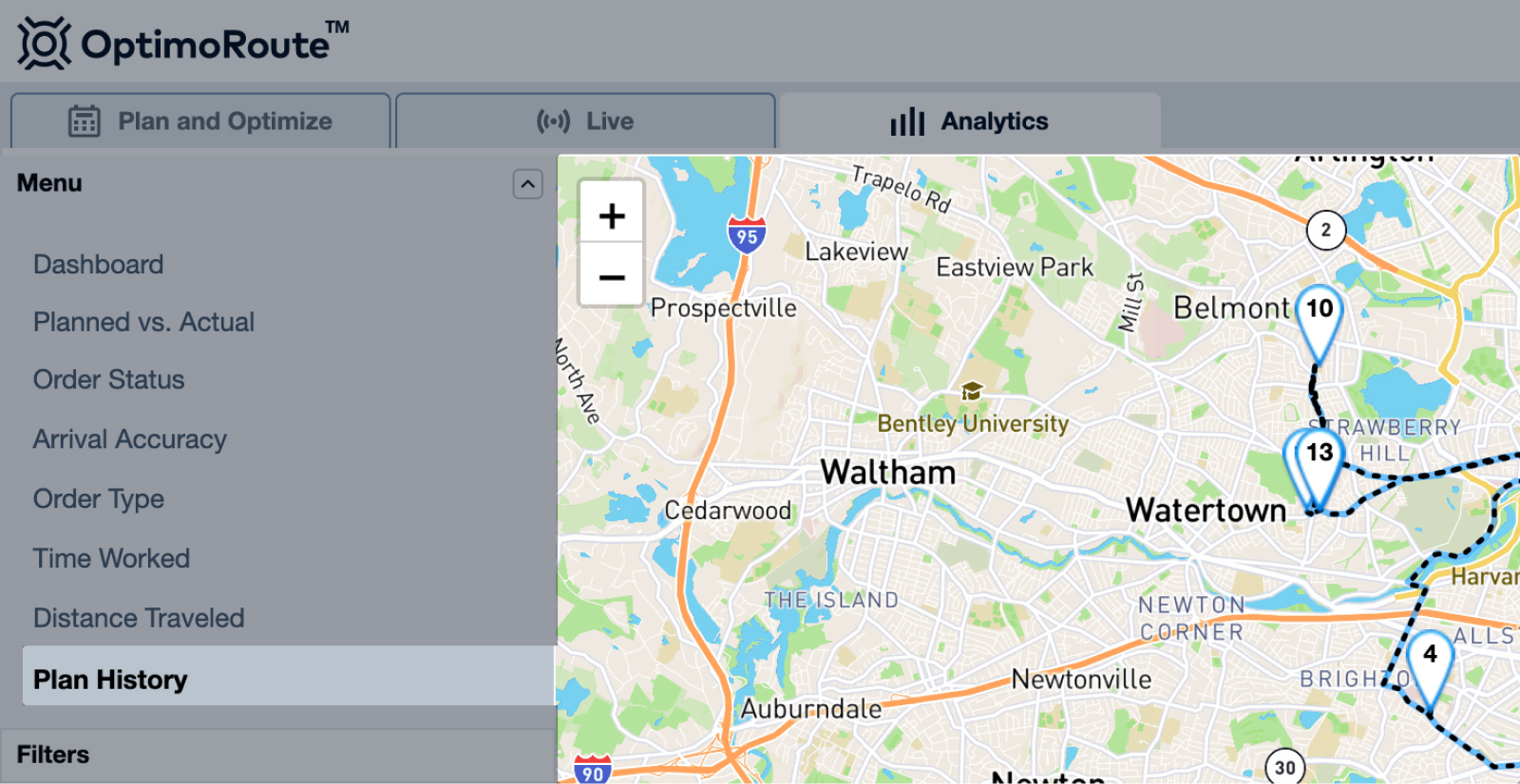
Task: Select the Analytics tab
Action: [x=970, y=121]
